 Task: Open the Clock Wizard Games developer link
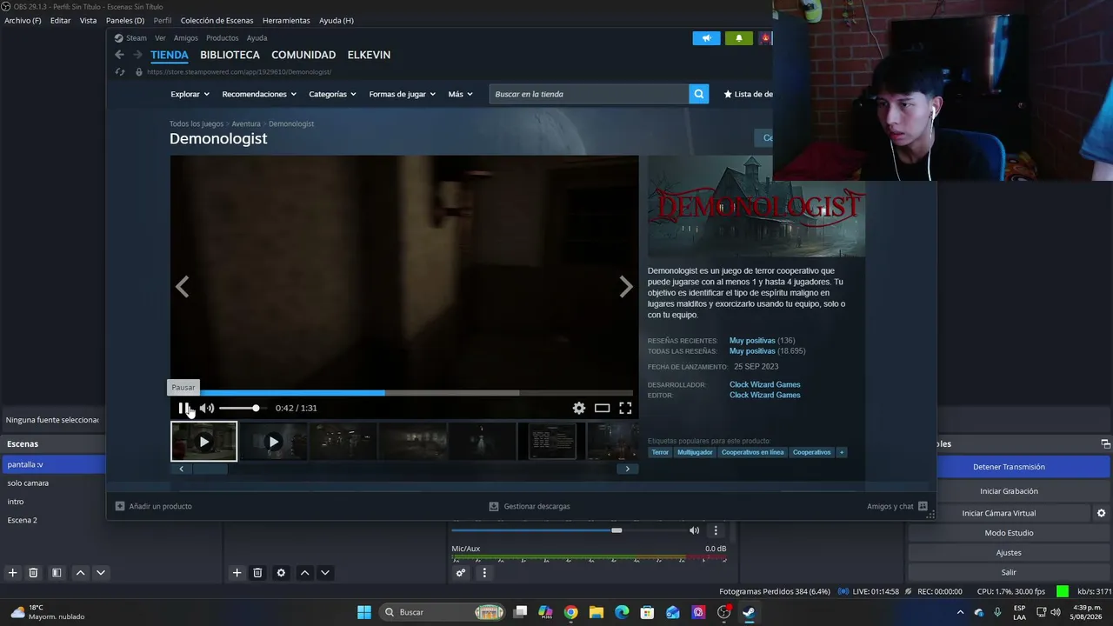[x=765, y=384]
